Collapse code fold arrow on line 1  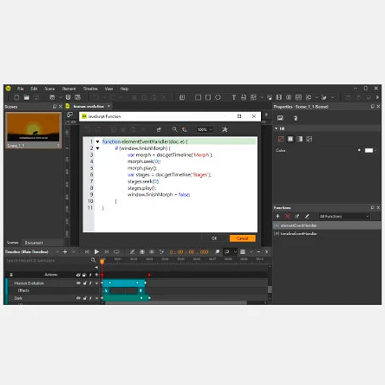coord(97,142)
